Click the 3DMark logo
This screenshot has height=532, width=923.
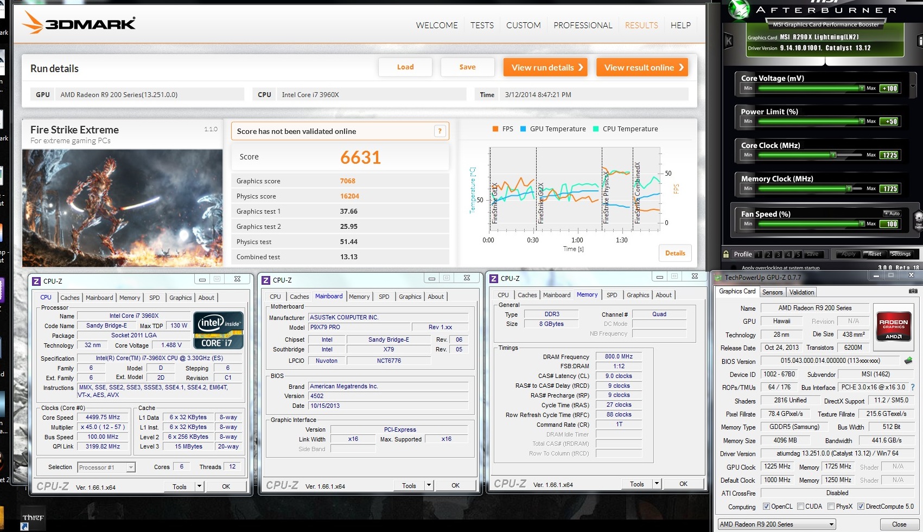(x=79, y=23)
